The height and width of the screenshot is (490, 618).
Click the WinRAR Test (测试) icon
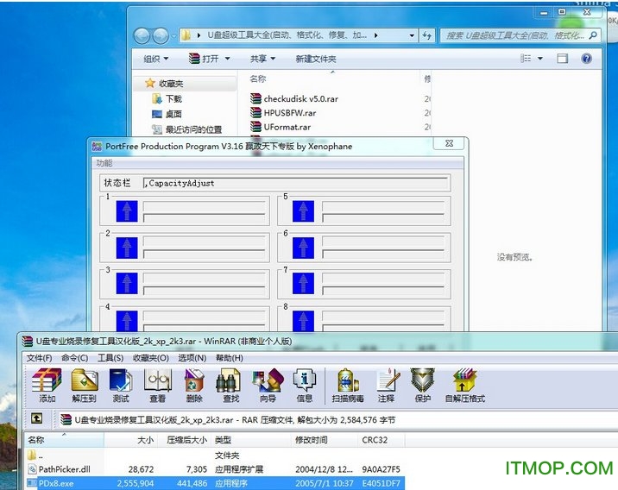tap(121, 386)
